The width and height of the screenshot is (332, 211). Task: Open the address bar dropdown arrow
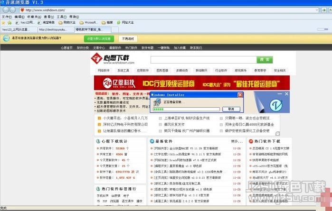[x=317, y=10]
